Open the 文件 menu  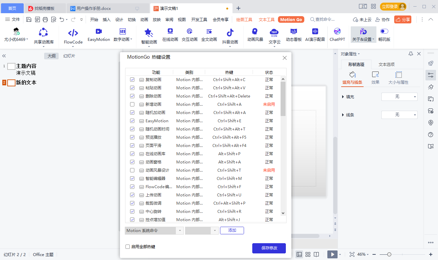tap(13, 19)
